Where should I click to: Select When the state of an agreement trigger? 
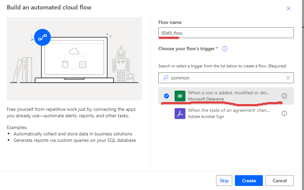click(226, 114)
